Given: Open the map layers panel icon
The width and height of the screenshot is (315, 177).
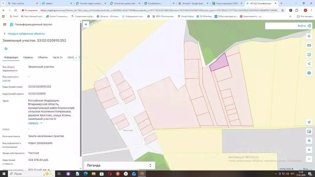Looking at the screenshot, I should [309, 36].
